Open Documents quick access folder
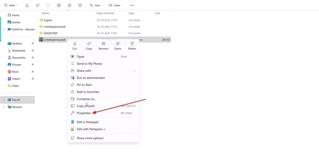 [17, 58]
